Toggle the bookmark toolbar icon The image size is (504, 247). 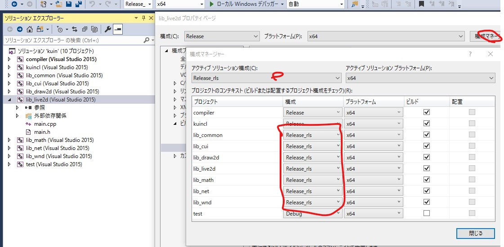[421, 4]
